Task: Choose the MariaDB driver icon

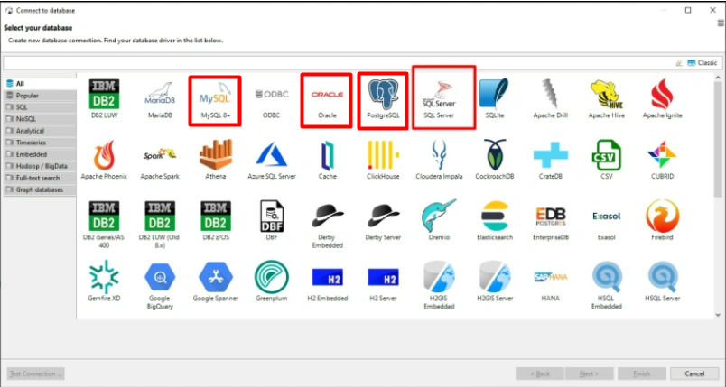Action: 160,99
